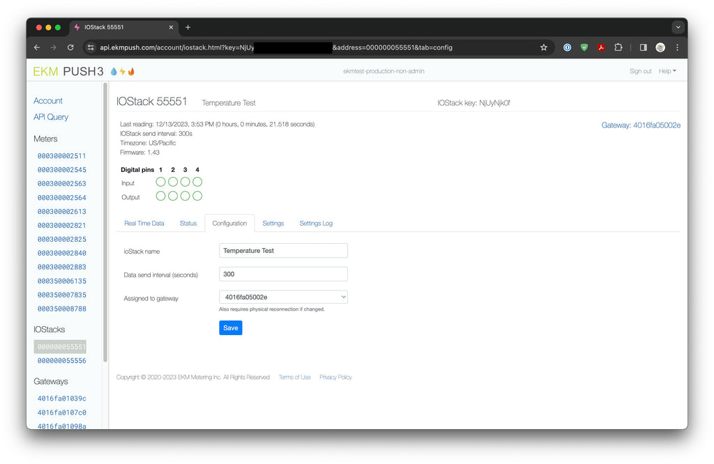
Task: Open a new browser tab
Action: coord(188,27)
